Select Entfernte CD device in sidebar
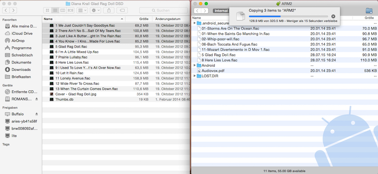 (x=21, y=92)
